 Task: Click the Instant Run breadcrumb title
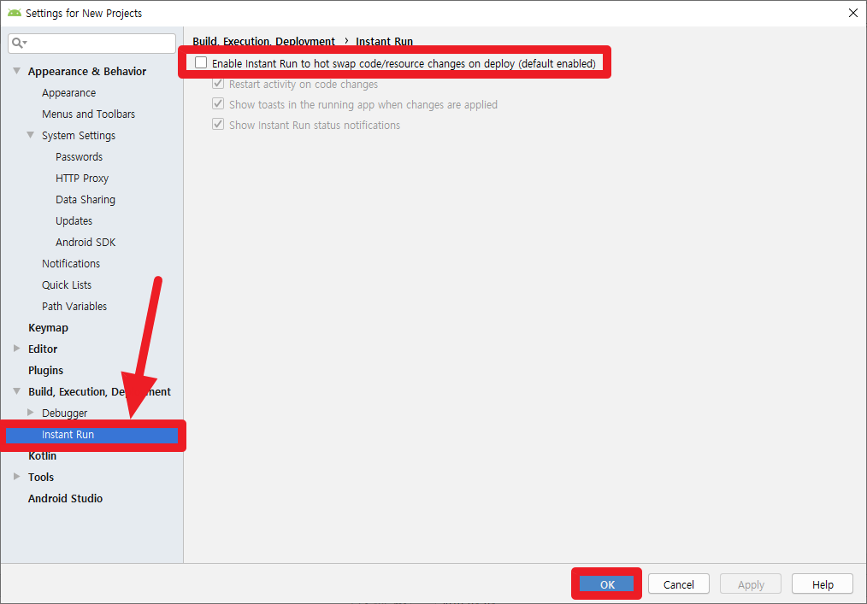(384, 41)
